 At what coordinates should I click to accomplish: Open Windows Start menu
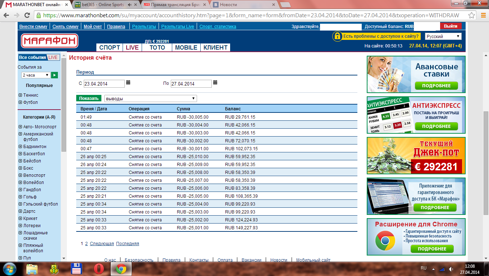point(9,269)
